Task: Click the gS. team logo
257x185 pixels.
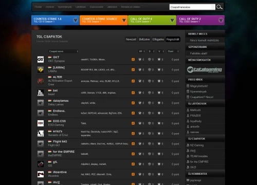Action: coord(41,164)
